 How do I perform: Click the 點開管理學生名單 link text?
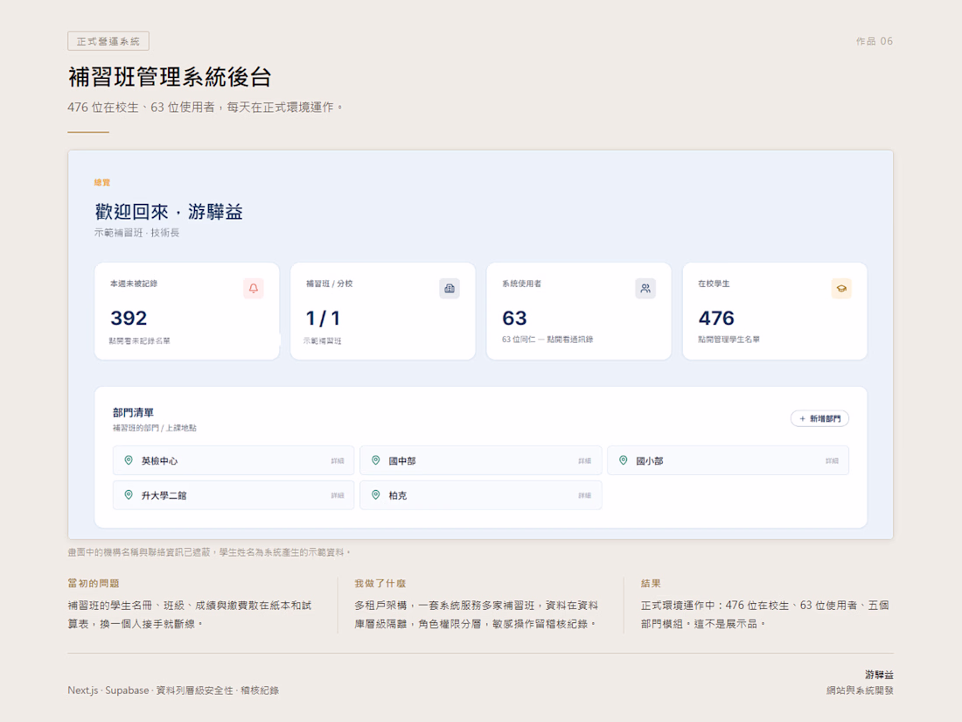point(728,340)
